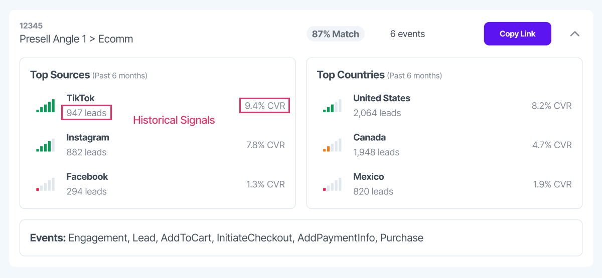The image size is (602, 278).
Task: Select the Mexico country name
Action: point(369,177)
